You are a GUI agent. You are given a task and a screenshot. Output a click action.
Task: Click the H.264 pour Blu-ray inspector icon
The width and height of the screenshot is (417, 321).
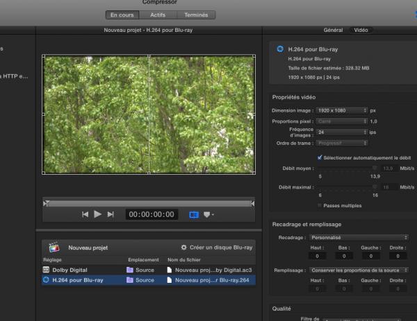click(x=280, y=49)
